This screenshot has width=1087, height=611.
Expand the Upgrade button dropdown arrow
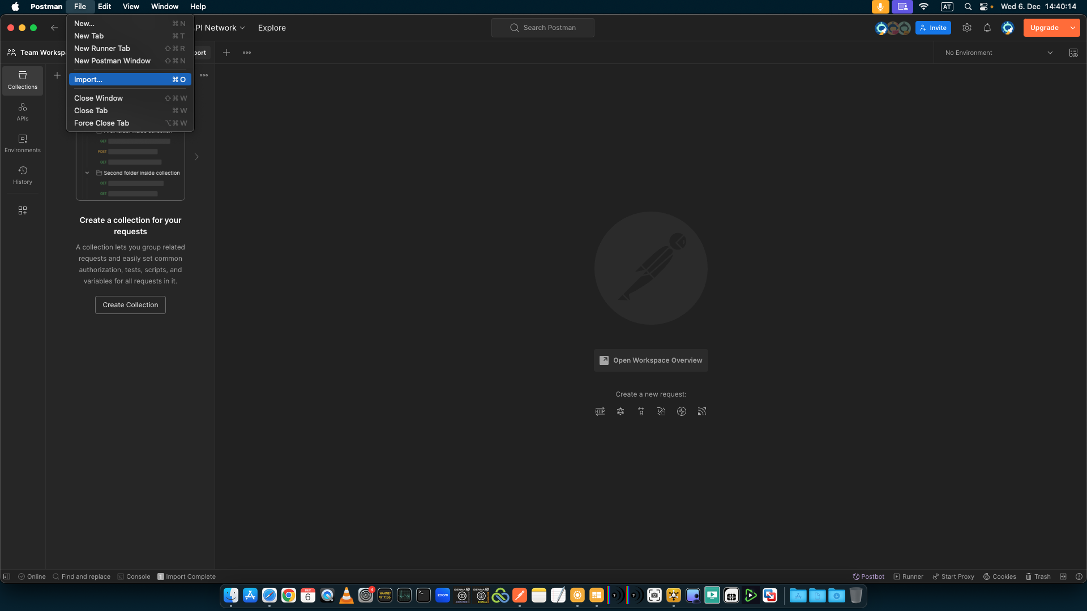click(1073, 28)
